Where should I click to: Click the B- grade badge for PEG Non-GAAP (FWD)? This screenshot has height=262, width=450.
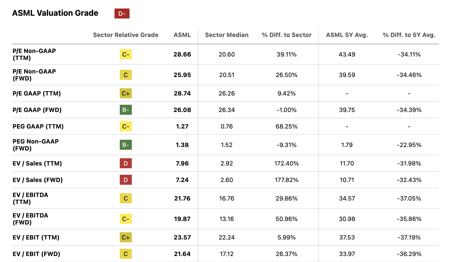(x=126, y=145)
